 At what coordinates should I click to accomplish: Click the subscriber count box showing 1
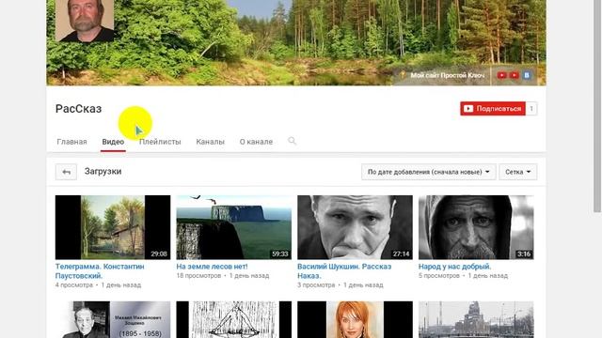click(x=531, y=109)
